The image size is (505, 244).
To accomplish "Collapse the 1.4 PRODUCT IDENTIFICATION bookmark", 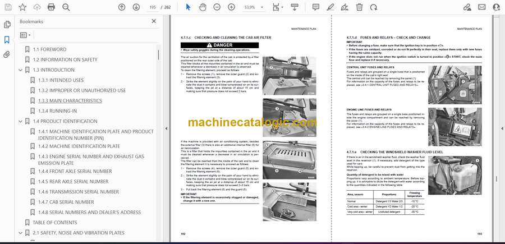I will coord(21,121).
